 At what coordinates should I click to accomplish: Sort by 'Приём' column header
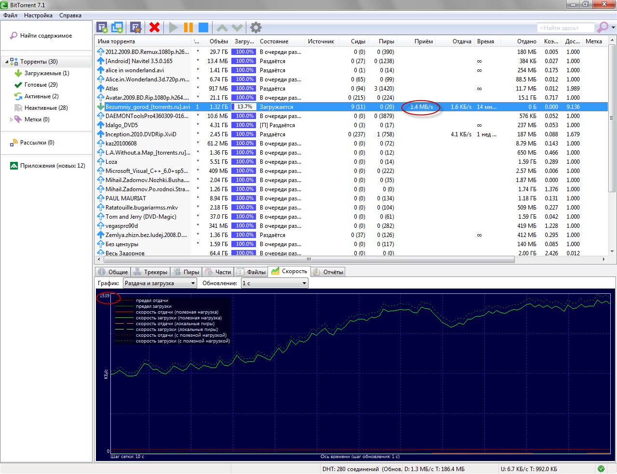tap(416, 41)
